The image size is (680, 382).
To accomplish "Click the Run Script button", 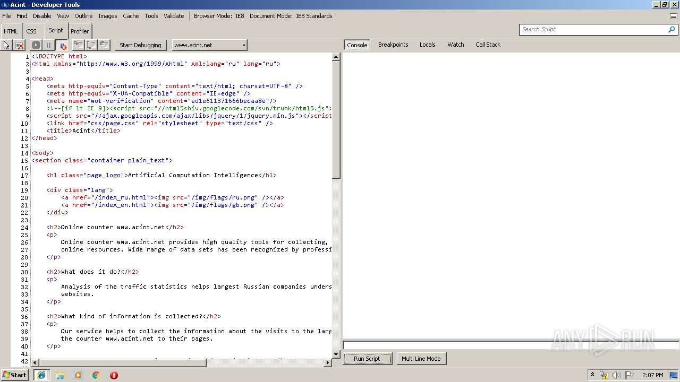I will tap(367, 359).
